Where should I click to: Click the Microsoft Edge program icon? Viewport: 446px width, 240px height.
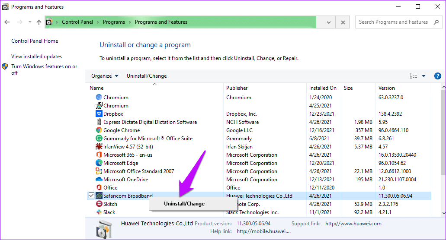(99, 163)
